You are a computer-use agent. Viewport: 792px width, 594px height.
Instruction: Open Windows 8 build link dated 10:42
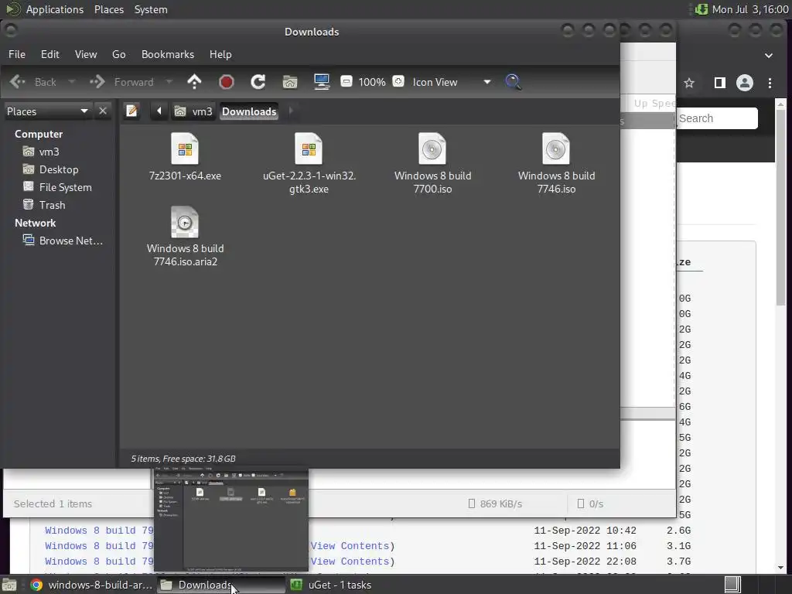[x=99, y=531]
